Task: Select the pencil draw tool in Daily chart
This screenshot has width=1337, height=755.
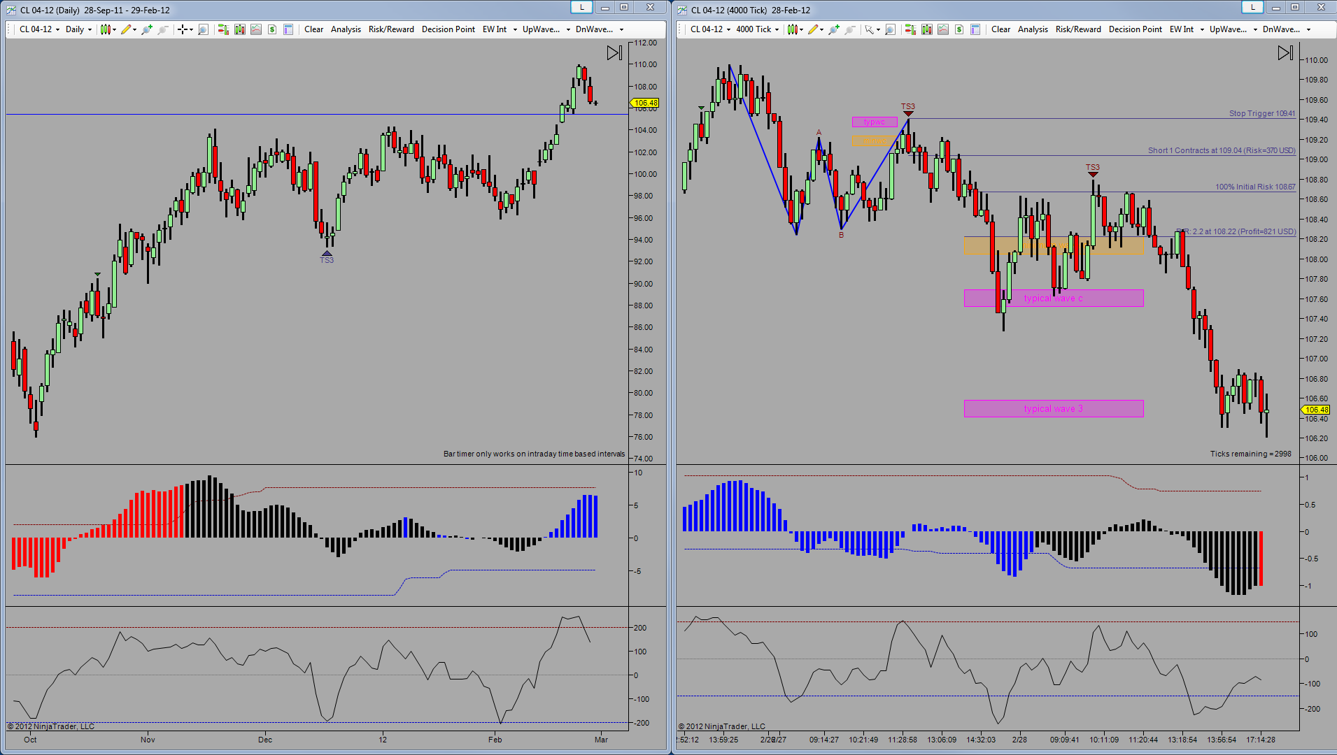Action: click(126, 29)
